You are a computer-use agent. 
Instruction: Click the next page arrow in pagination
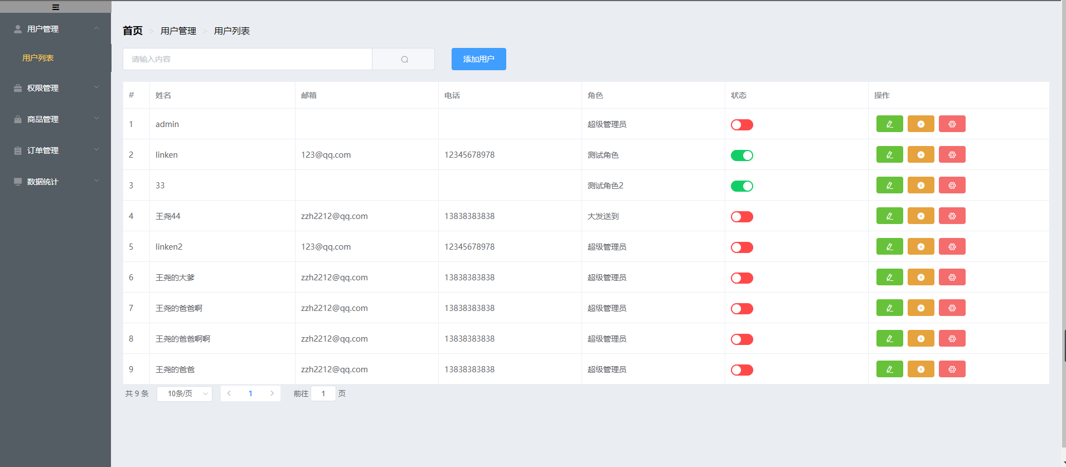pos(272,393)
